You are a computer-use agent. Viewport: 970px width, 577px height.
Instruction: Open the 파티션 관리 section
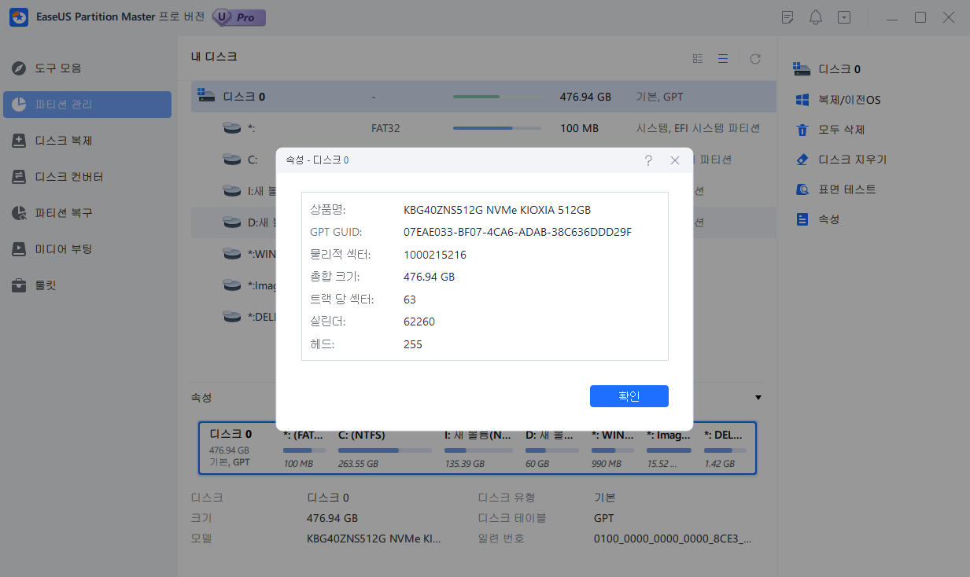point(87,104)
